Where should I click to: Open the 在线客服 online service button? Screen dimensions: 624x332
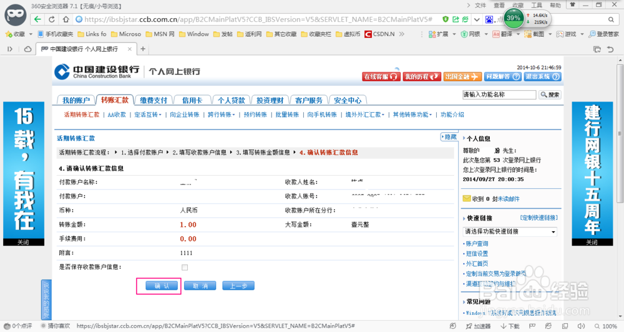[x=381, y=77]
